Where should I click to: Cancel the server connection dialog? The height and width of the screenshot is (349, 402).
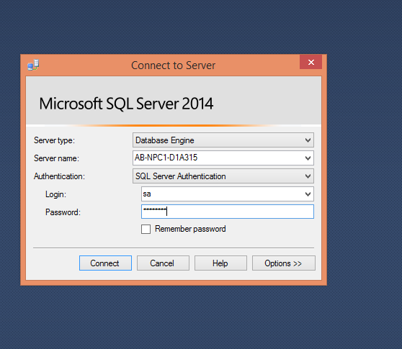tap(163, 263)
